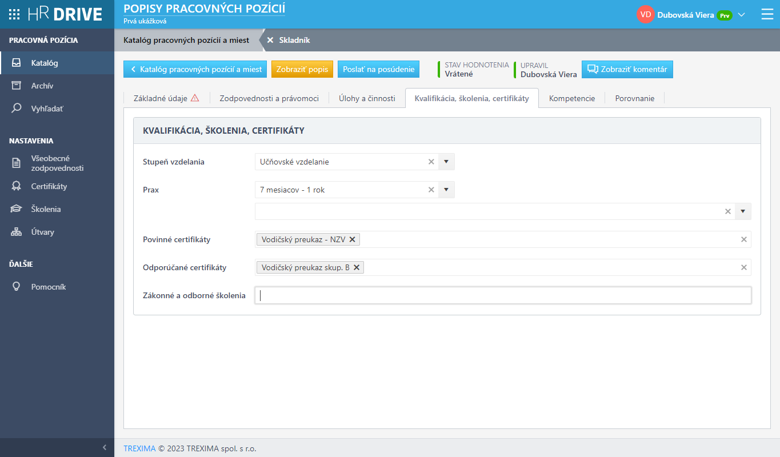Open Školenia in the sidebar
The height and width of the screenshot is (457, 780).
(x=46, y=209)
